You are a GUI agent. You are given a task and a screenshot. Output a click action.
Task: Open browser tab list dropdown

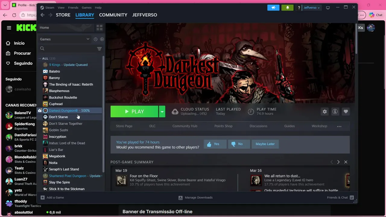[5, 5]
